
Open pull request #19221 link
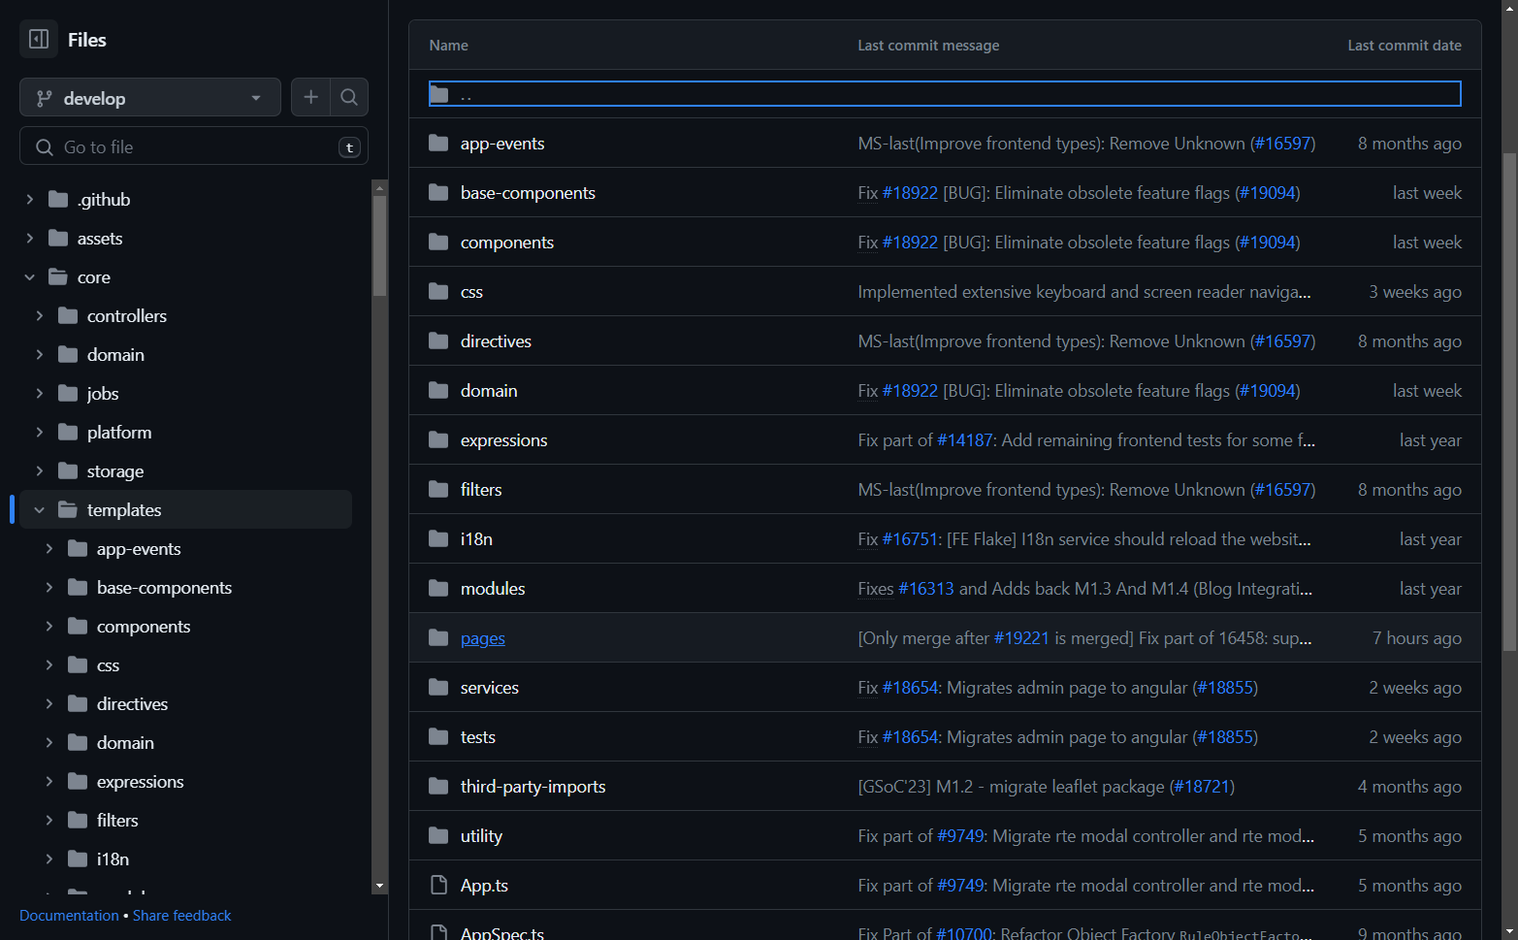pyautogui.click(x=1021, y=637)
